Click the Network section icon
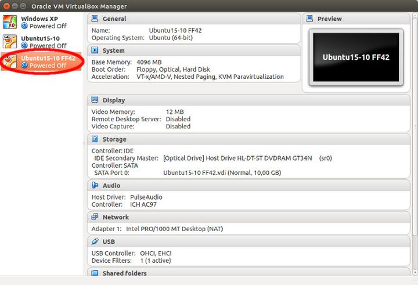418x285 pixels. pyautogui.click(x=95, y=217)
